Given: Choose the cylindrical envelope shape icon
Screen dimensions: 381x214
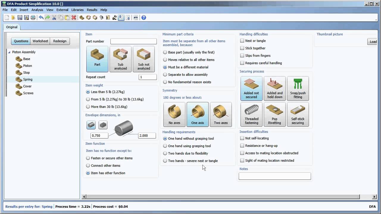Looking at the screenshot, I should pos(91,125).
